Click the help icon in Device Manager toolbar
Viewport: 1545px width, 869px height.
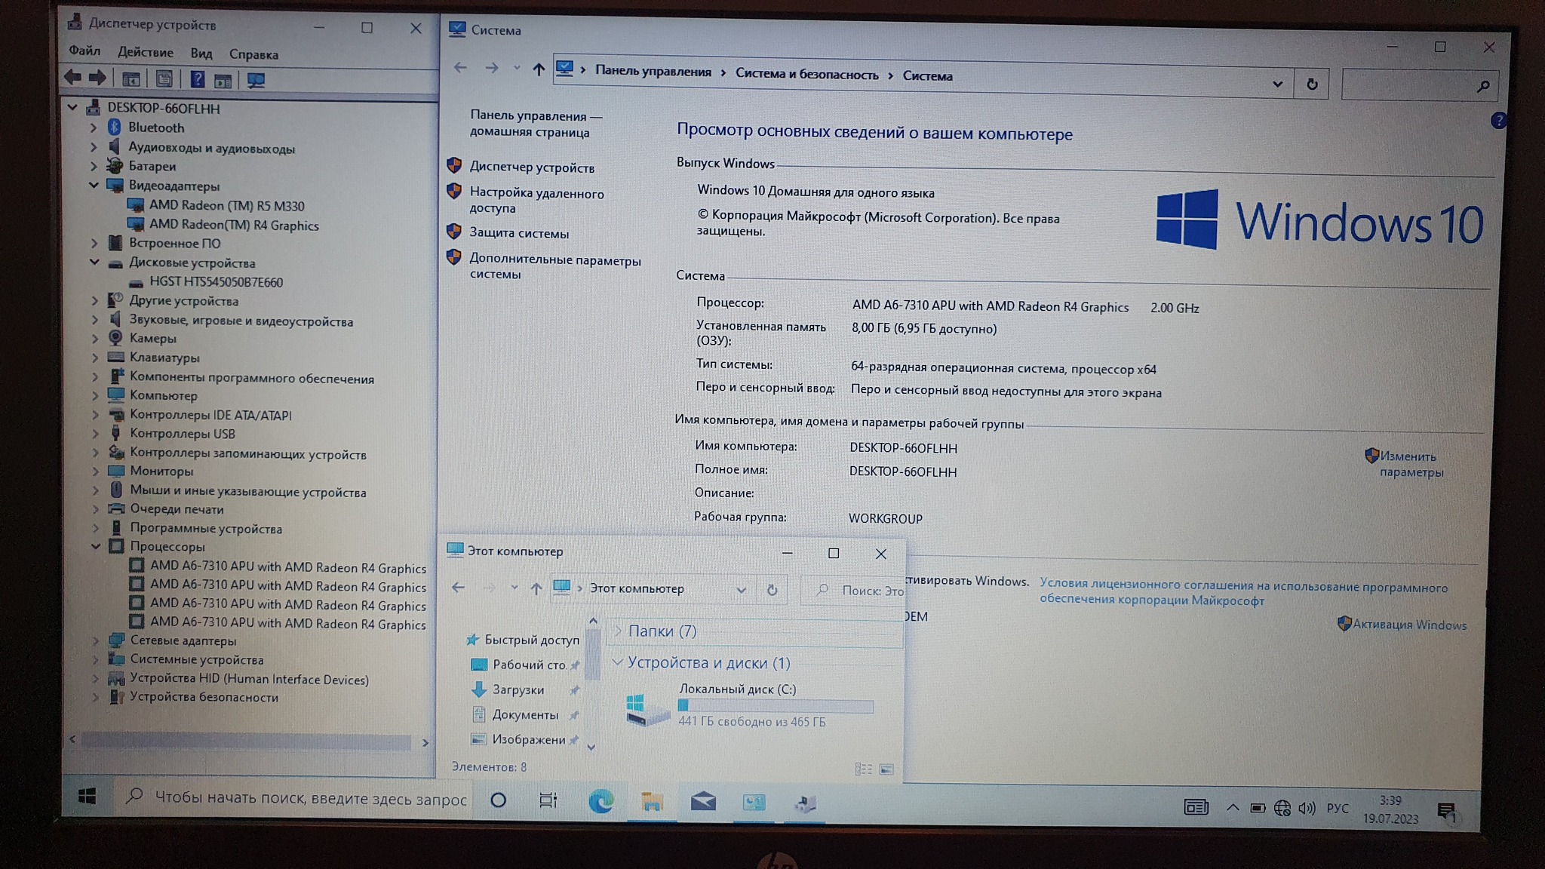click(x=197, y=79)
